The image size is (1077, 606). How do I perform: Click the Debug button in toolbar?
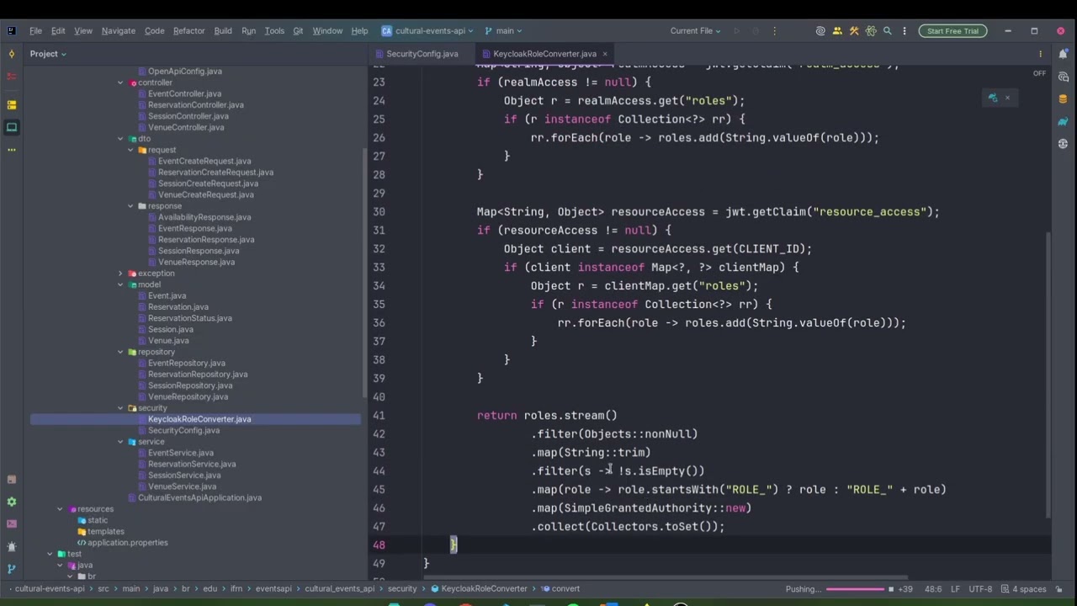click(x=756, y=31)
